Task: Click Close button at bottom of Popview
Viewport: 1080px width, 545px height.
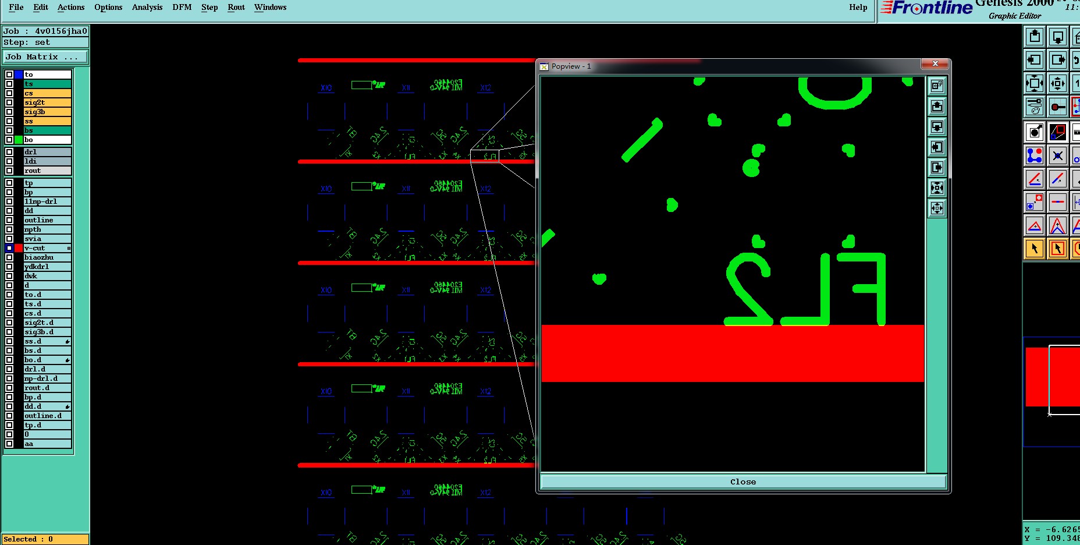Action: pyautogui.click(x=743, y=482)
